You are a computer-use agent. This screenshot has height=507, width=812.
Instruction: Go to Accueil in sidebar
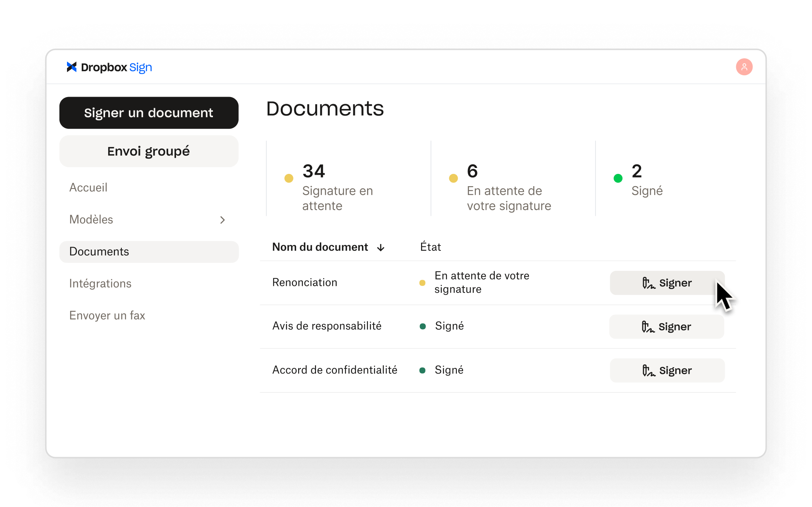coord(88,187)
